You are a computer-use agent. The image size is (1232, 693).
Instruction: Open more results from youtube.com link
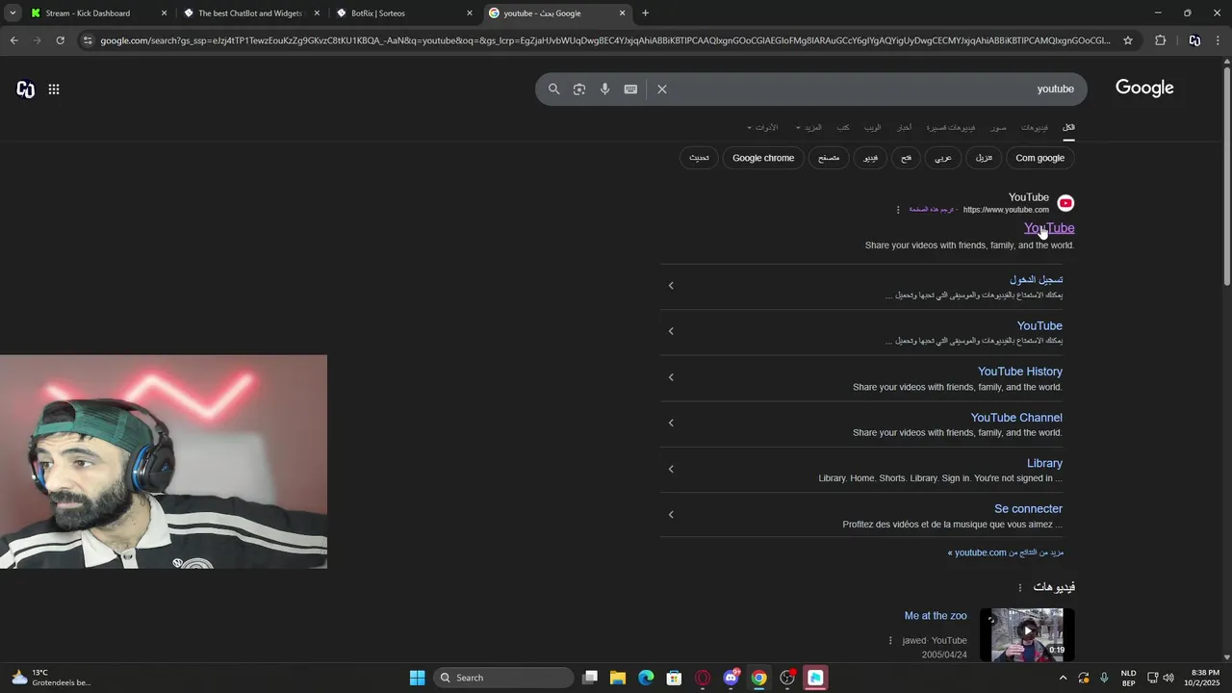pyautogui.click(x=1006, y=552)
